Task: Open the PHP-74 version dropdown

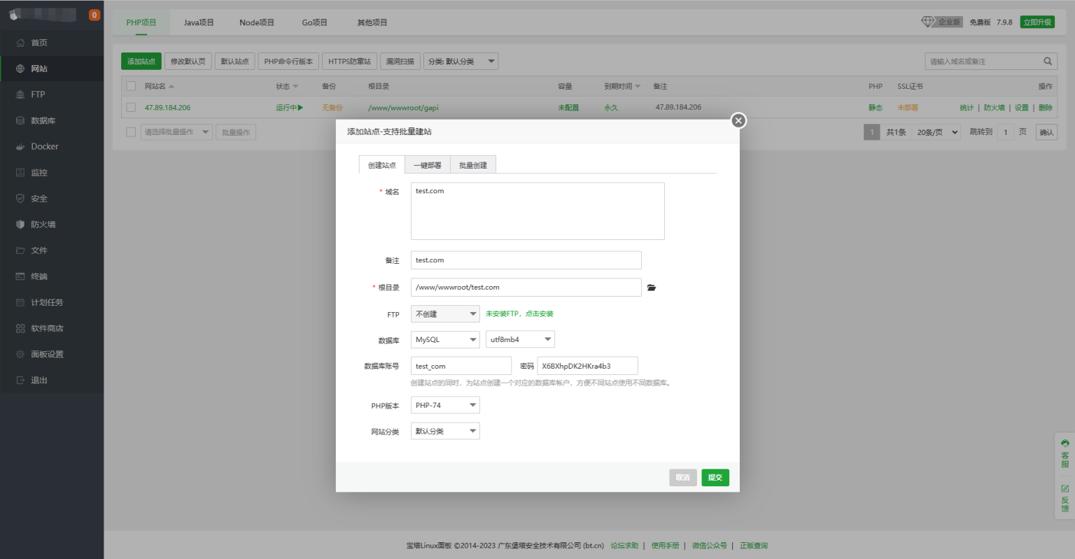Action: (x=445, y=404)
